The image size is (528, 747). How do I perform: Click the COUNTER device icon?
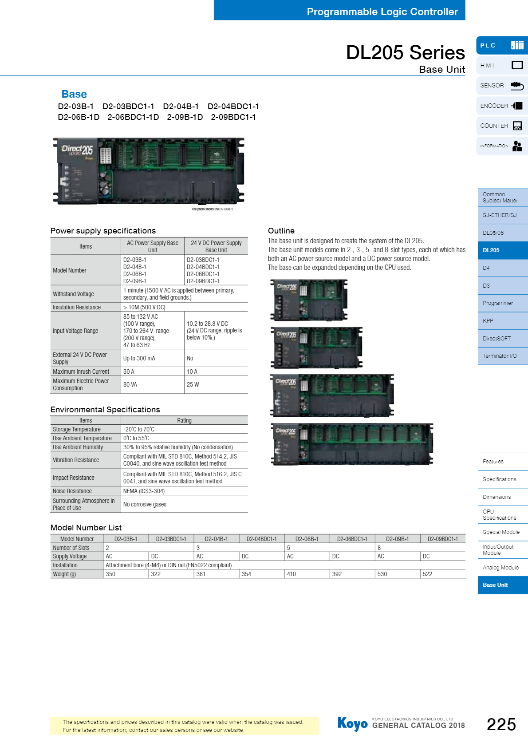tap(517, 126)
